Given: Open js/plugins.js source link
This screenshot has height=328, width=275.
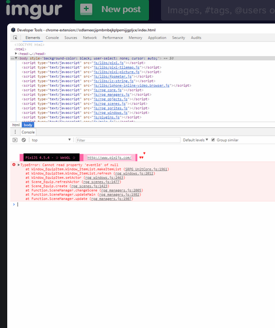Looking at the screenshot, I should click(107, 117).
